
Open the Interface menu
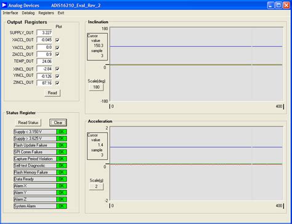point(10,13)
